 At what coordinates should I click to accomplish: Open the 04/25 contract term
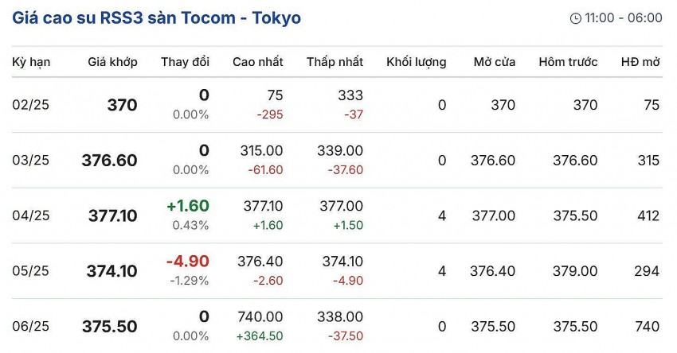30,215
